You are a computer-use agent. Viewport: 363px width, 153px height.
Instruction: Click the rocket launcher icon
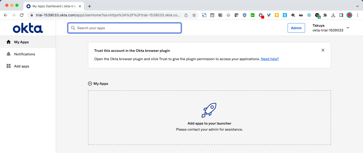(209, 110)
